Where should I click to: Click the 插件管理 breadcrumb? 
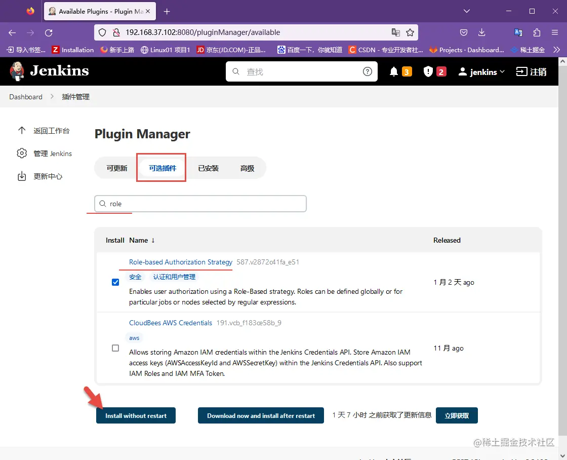(75, 97)
